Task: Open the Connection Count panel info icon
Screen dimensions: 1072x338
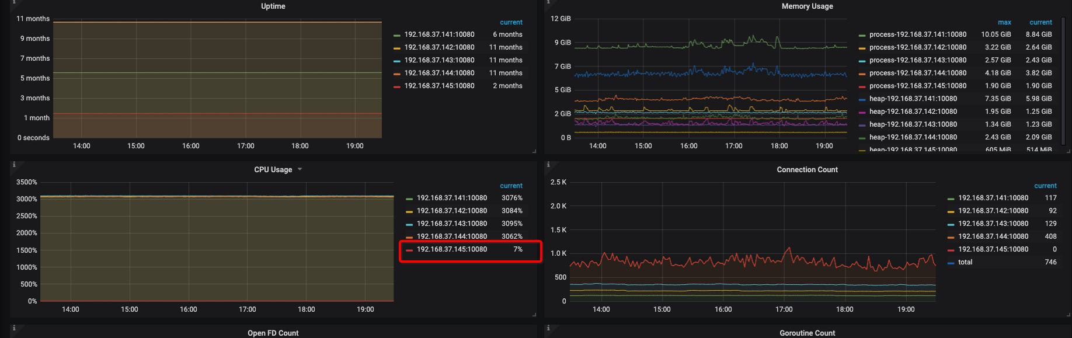Action: (548, 165)
